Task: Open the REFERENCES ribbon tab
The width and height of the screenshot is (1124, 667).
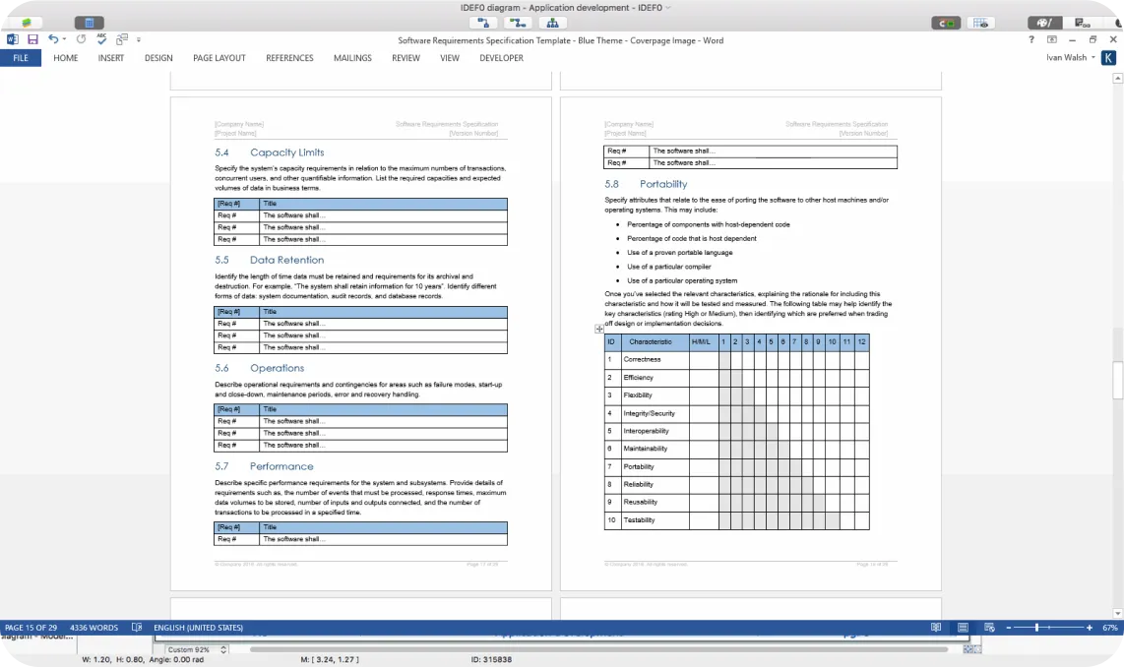Action: [x=289, y=58]
